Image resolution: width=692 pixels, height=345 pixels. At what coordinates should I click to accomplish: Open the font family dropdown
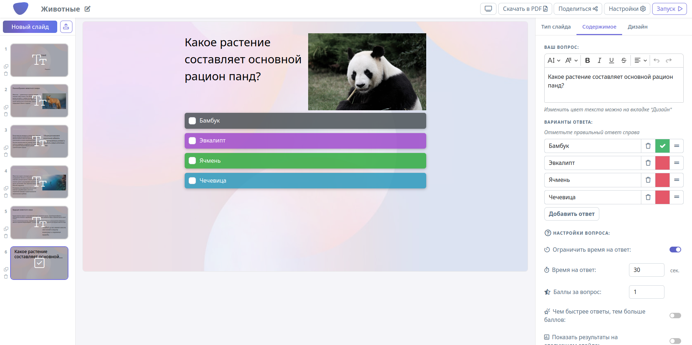pos(571,60)
